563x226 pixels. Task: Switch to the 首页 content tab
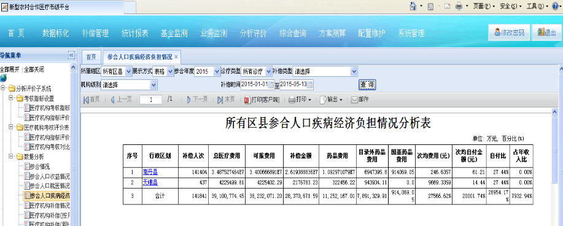pos(91,56)
